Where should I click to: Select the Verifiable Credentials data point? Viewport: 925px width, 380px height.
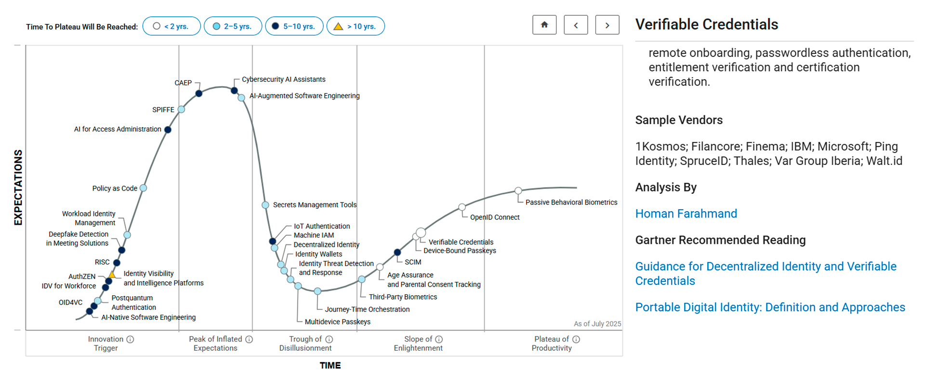(x=421, y=233)
